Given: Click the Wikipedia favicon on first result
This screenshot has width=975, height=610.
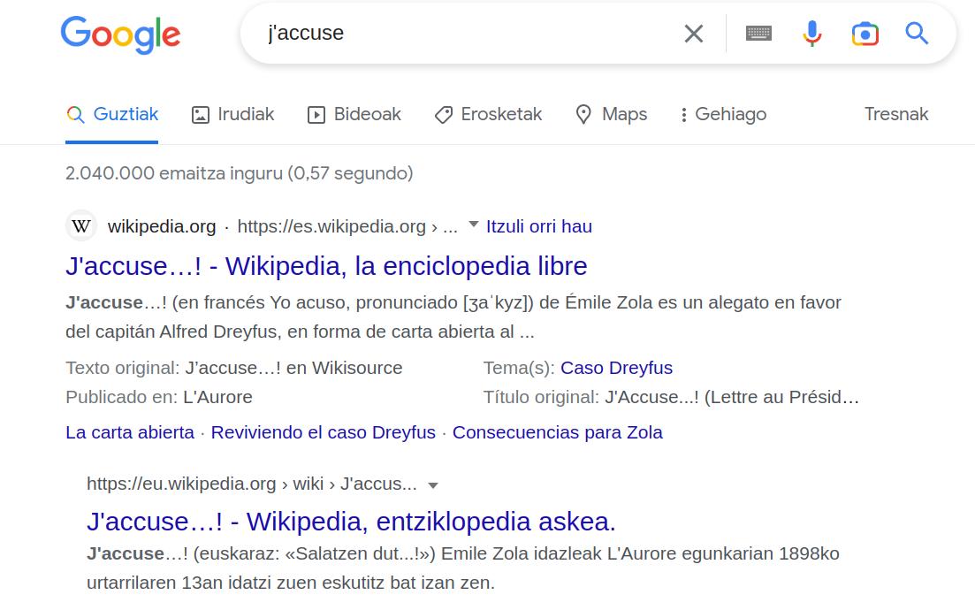Looking at the screenshot, I should tap(81, 226).
